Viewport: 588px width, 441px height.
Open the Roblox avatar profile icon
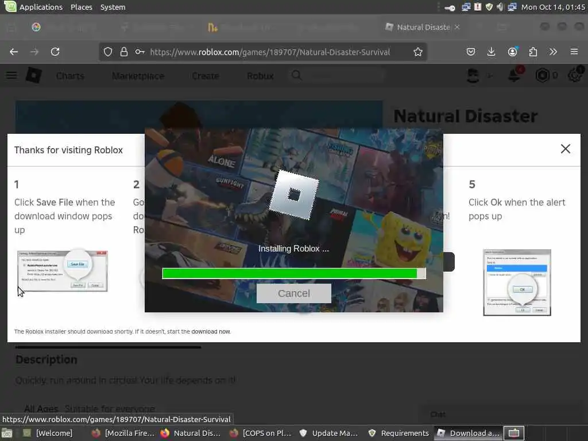473,76
